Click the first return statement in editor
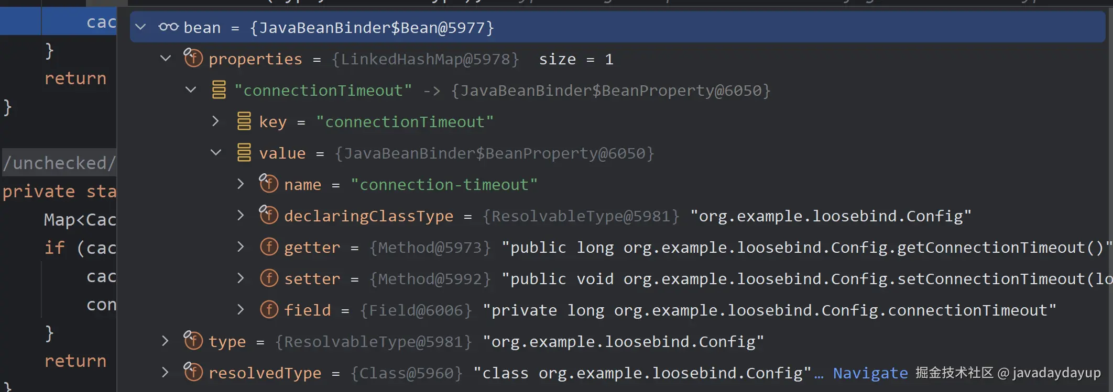This screenshot has height=392, width=1113. (x=75, y=79)
